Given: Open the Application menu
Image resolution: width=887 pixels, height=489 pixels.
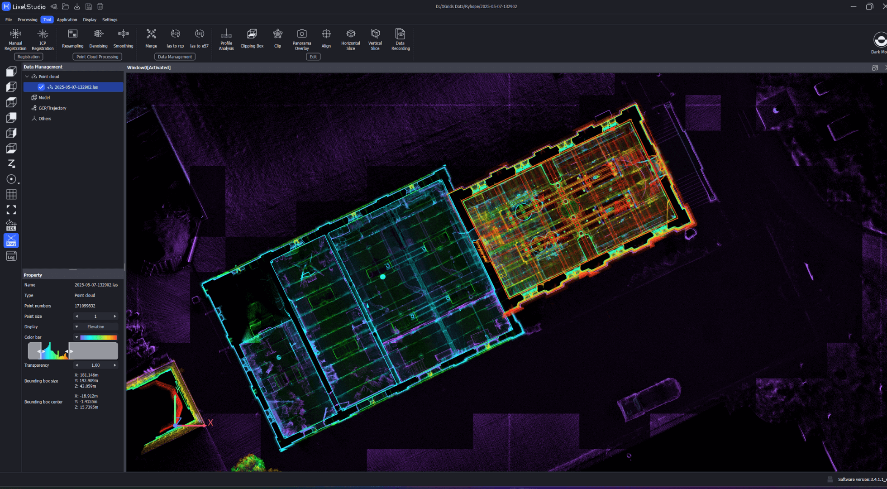Looking at the screenshot, I should tap(67, 19).
